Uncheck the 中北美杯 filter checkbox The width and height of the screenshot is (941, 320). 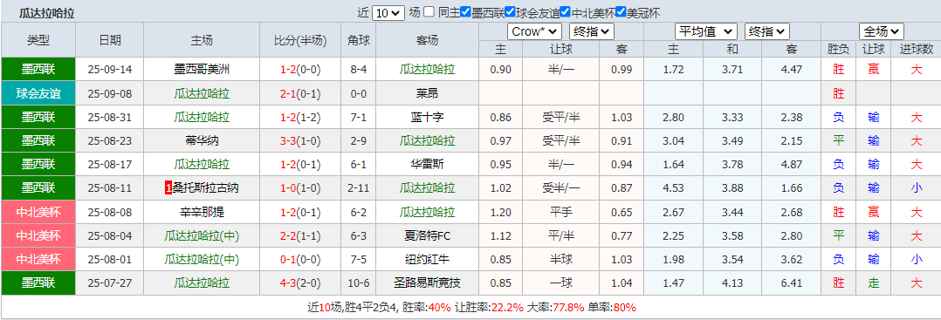(565, 12)
